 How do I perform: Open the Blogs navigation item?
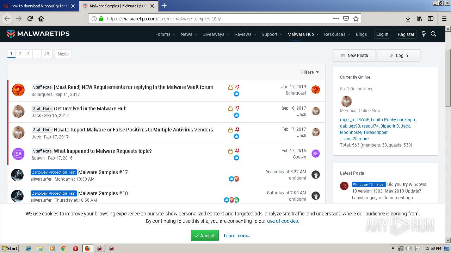pyautogui.click(x=361, y=34)
